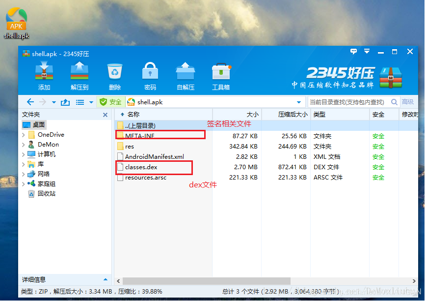The height and width of the screenshot is (301, 426).
Task: Click the 添加 (Add) toolbar icon
Action: tap(44, 72)
